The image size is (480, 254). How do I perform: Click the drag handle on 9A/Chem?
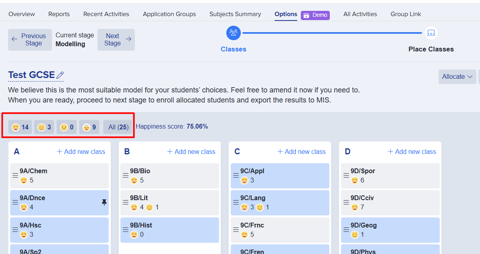pyautogui.click(x=15, y=176)
